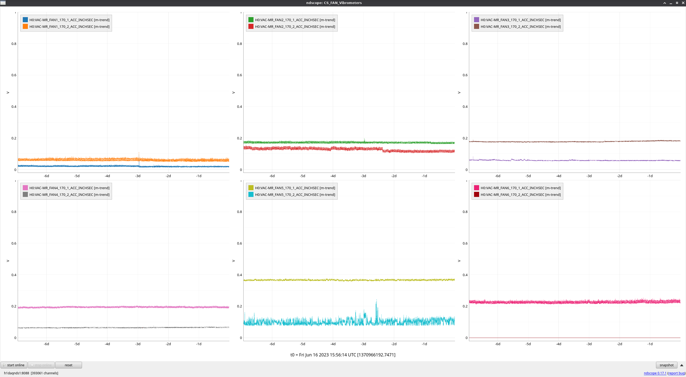Click the FAN4_170_2 gray legend swatch

click(x=25, y=195)
